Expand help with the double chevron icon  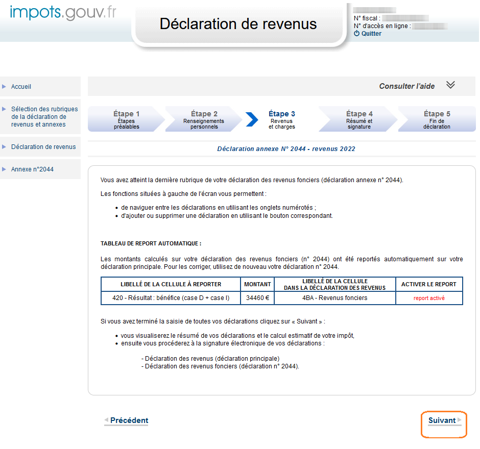point(450,85)
